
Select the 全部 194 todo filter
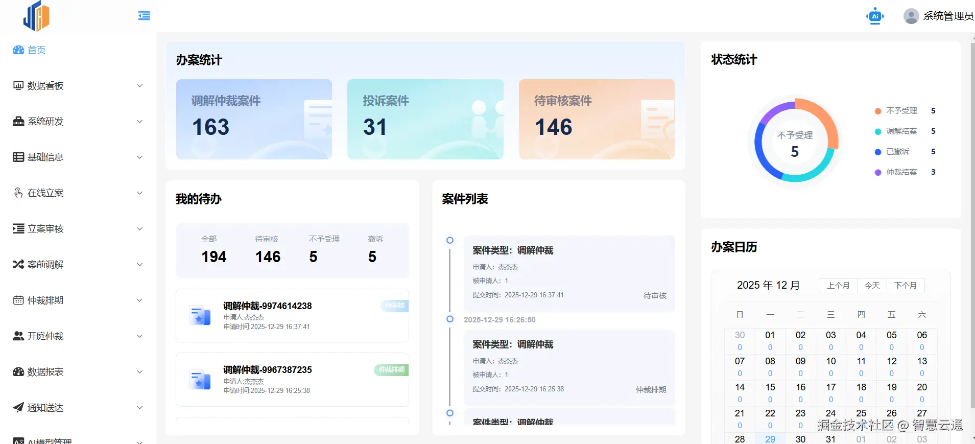[213, 250]
